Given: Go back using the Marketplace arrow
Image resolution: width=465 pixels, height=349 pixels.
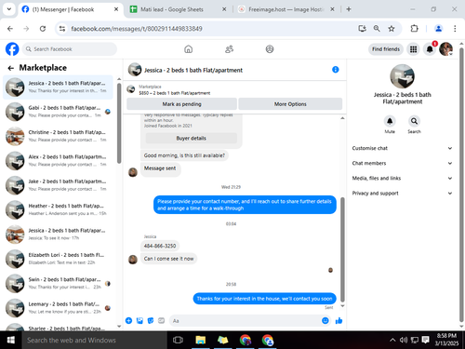Looking at the screenshot, I should [11, 68].
